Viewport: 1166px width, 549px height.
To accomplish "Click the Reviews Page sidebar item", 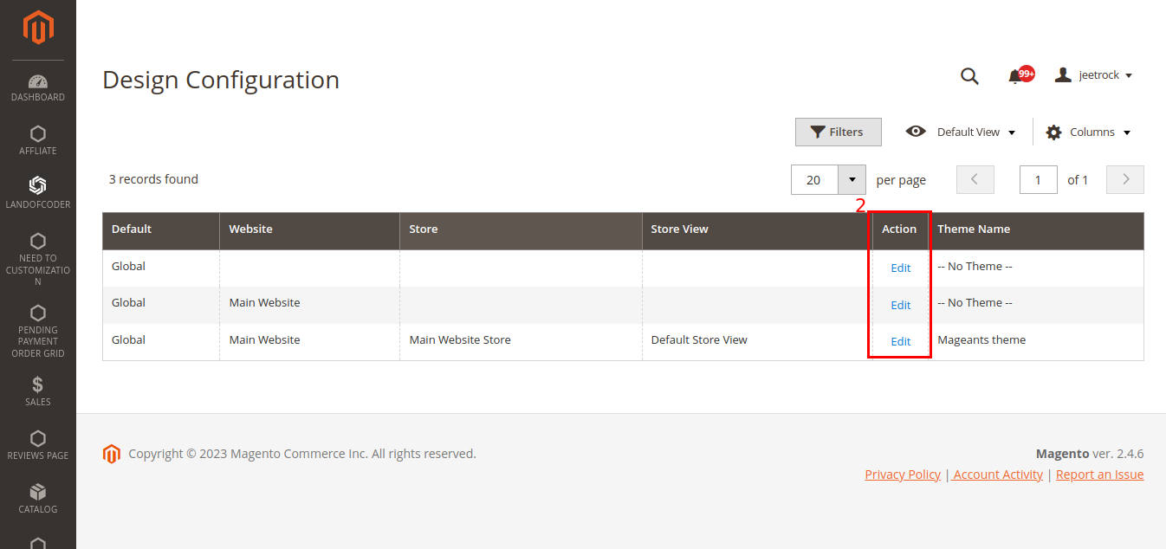I will [37, 443].
